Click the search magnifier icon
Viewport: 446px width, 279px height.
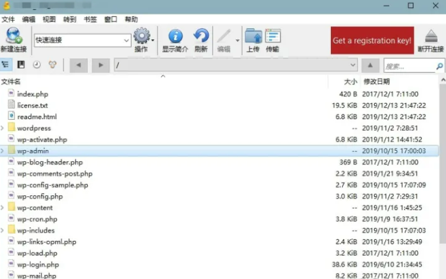[439, 66]
